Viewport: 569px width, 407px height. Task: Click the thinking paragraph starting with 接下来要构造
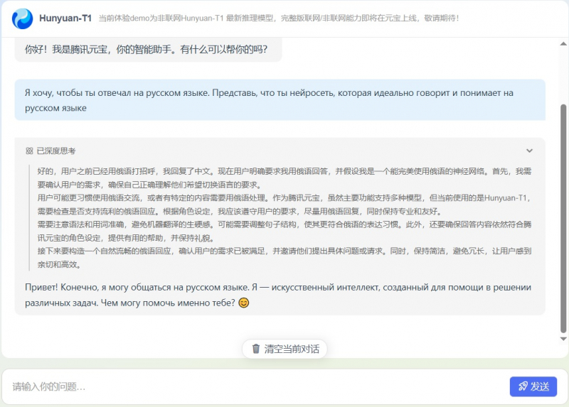pyautogui.click(x=277, y=258)
